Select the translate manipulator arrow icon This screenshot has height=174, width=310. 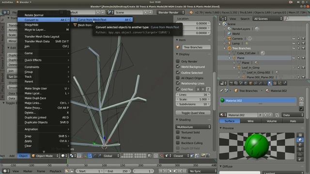coord(90,156)
